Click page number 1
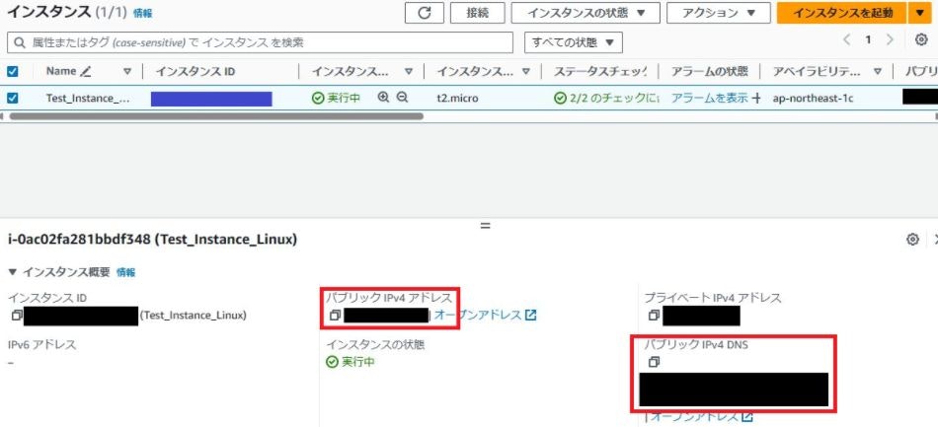 (x=868, y=40)
